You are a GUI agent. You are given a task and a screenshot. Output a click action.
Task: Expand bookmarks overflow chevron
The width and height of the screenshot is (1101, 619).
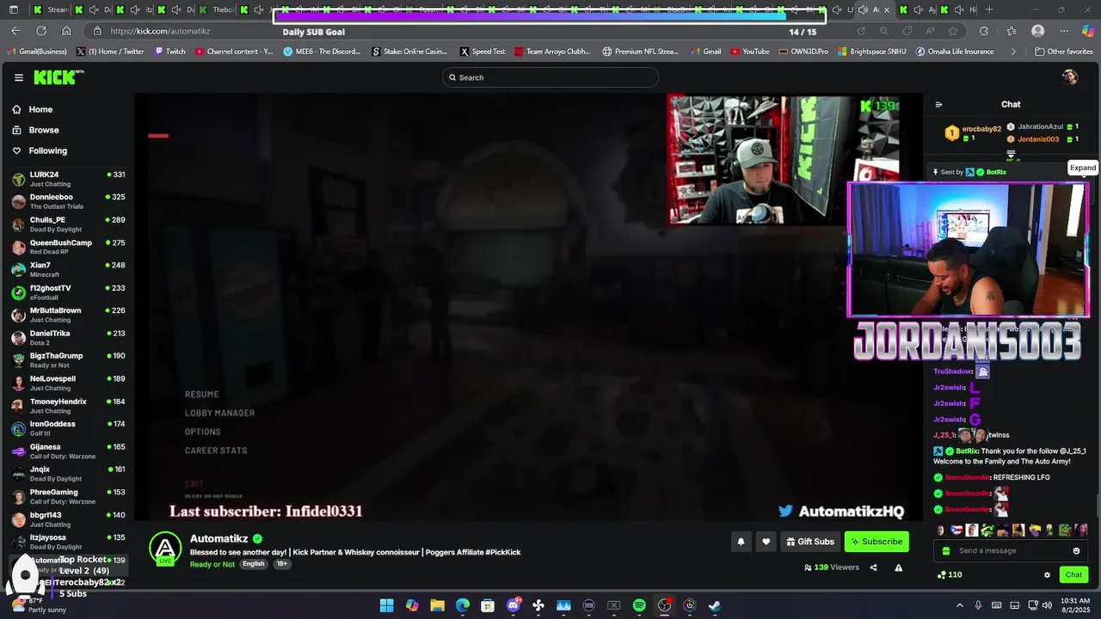click(1013, 52)
